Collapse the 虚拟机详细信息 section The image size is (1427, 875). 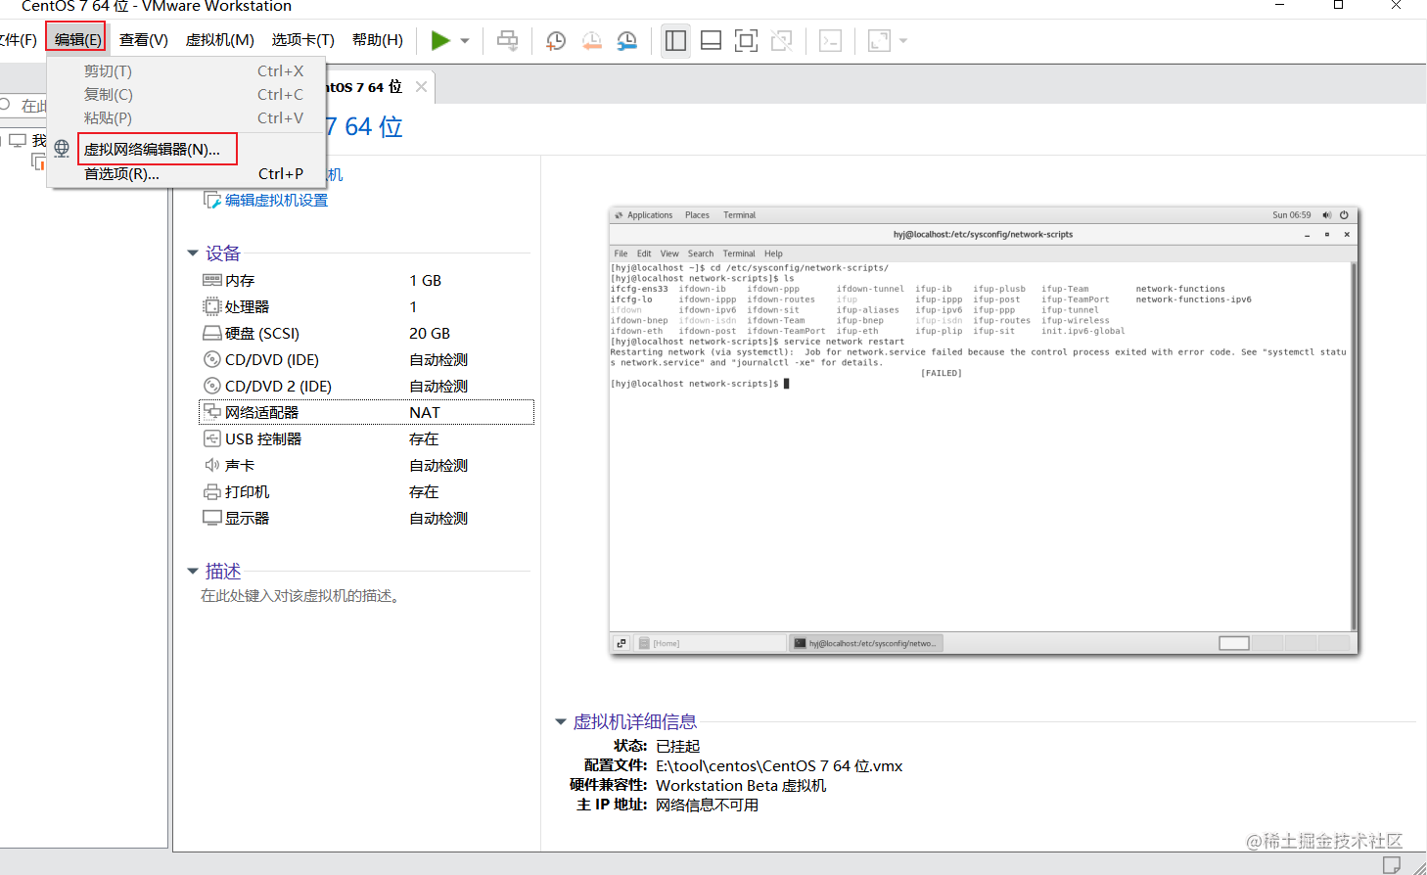561,722
